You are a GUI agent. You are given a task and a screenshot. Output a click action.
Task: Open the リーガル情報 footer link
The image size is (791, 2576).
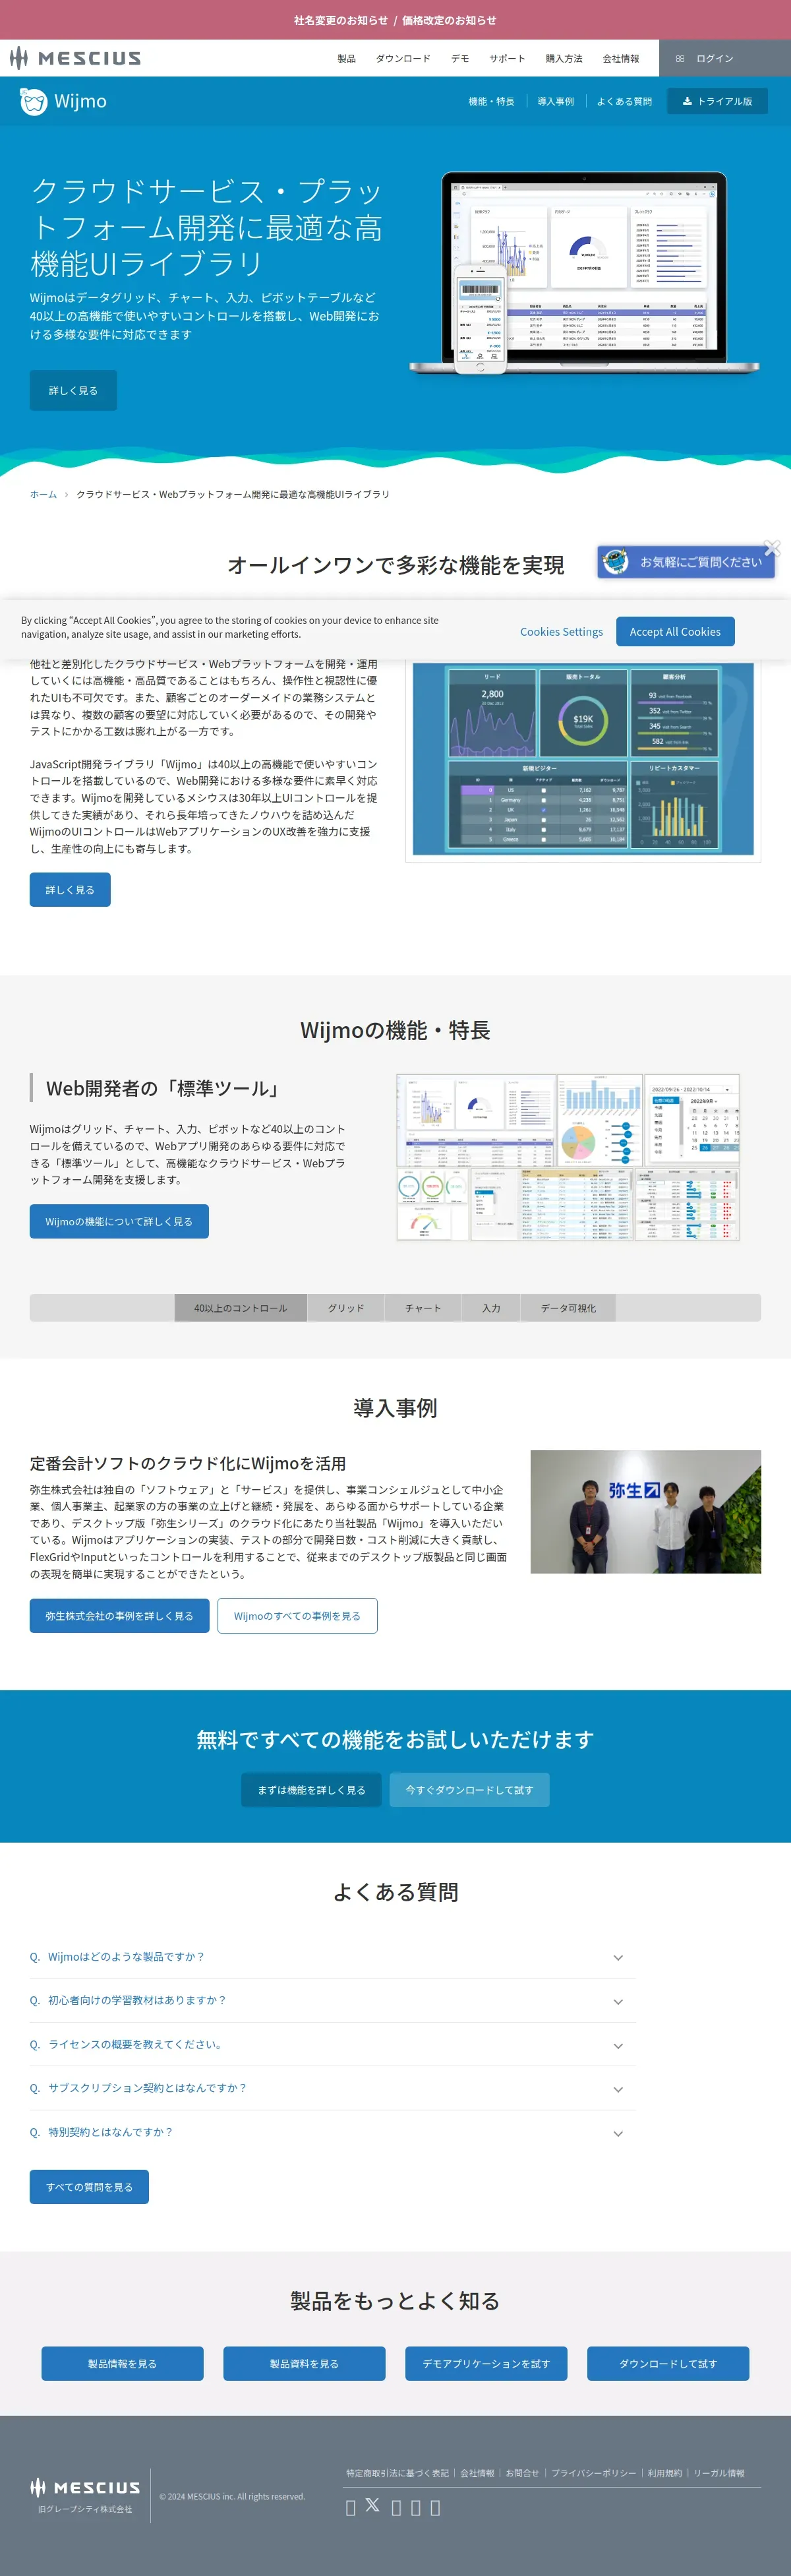click(x=719, y=2473)
